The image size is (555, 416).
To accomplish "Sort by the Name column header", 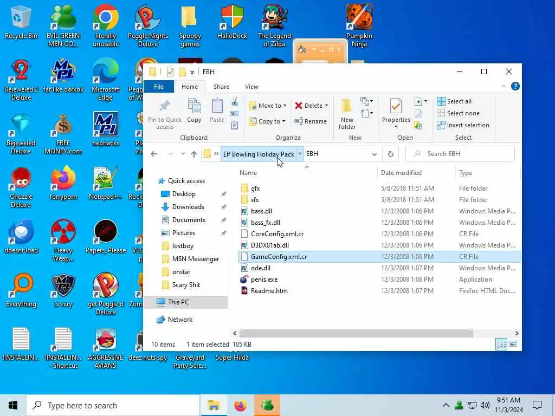I will [248, 173].
